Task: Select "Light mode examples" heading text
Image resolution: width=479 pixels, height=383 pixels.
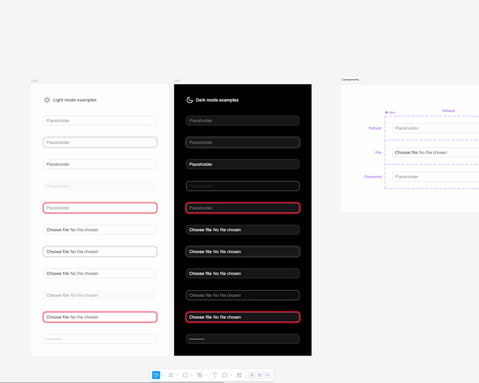Action: click(x=75, y=100)
